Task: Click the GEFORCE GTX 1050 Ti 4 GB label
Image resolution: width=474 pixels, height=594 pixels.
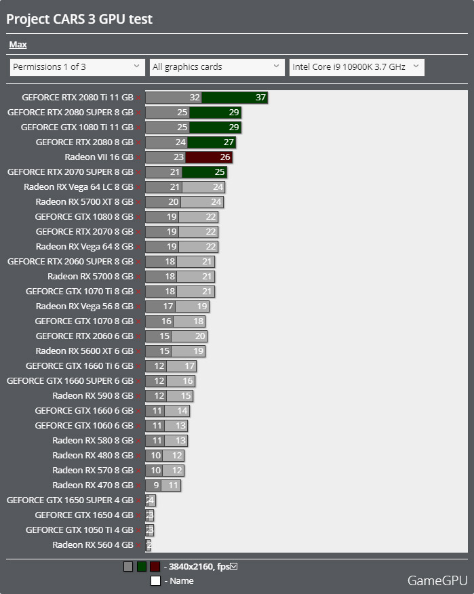Action: pyautogui.click(x=79, y=530)
